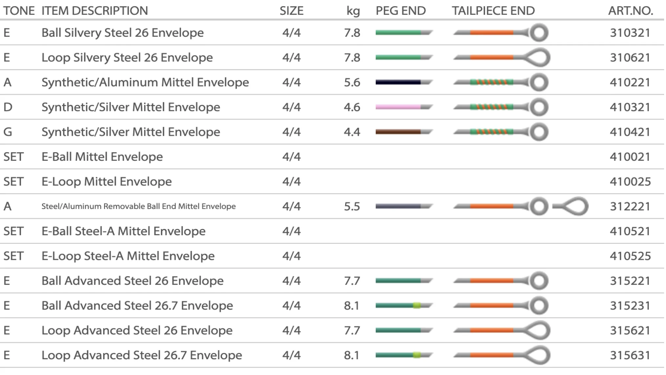
Task: Click article number 410525
Action: click(630, 256)
